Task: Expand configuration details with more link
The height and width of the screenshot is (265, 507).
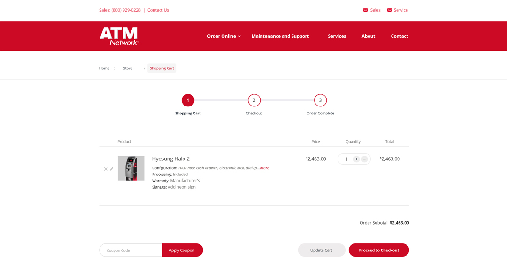Action: (x=264, y=168)
